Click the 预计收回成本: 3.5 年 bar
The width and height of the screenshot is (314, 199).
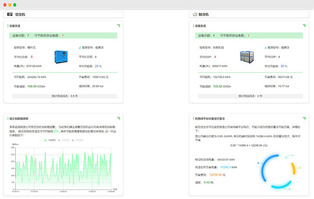[65, 96]
